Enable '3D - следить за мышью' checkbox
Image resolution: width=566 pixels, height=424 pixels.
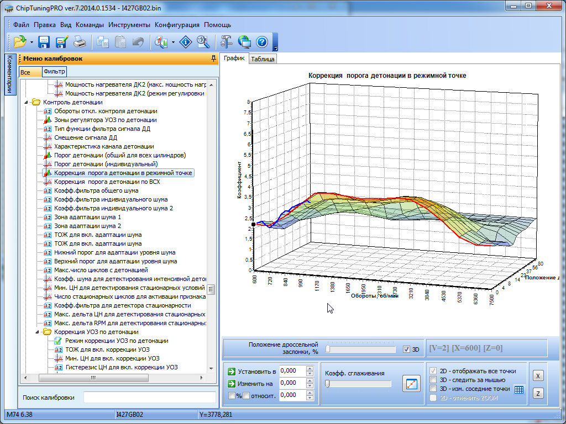pos(434,380)
